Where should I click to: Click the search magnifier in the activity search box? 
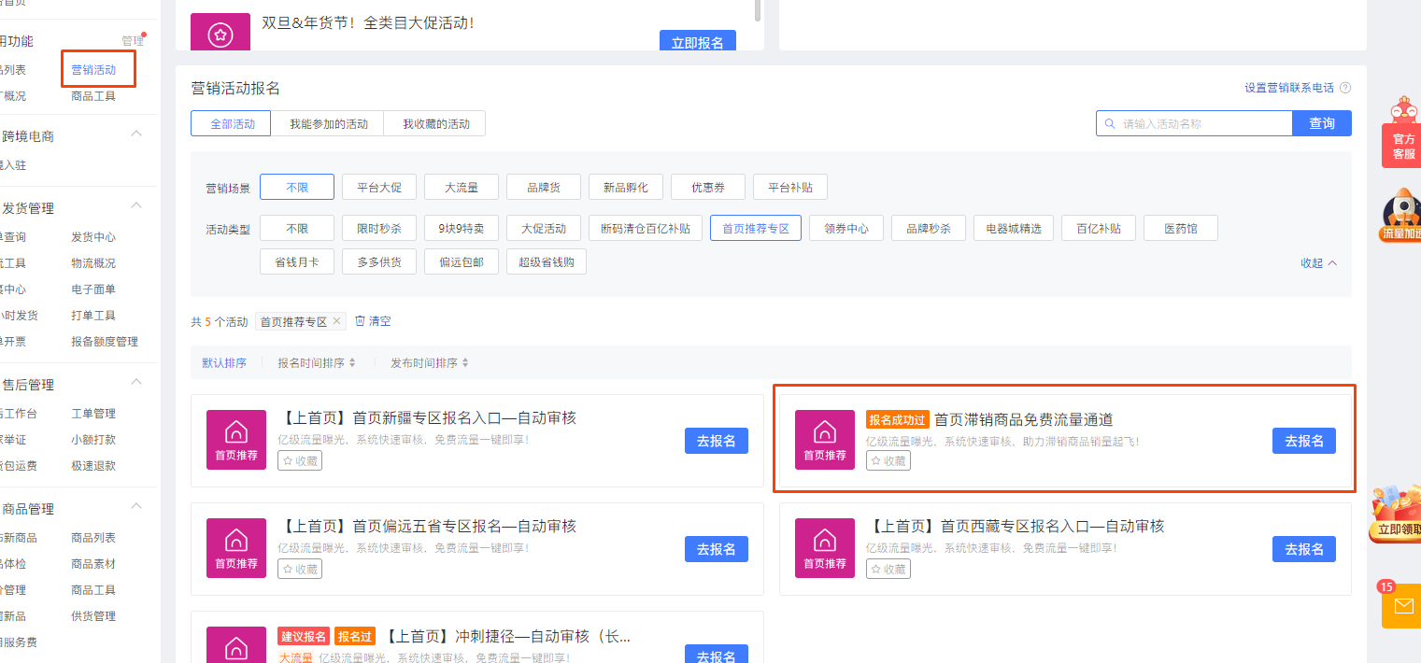click(1110, 122)
